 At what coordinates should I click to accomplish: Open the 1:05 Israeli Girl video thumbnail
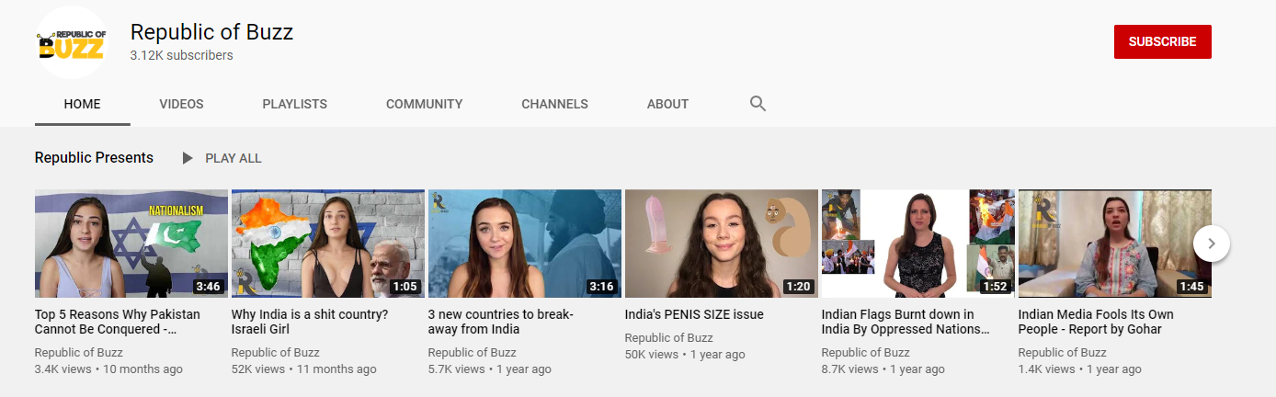point(328,244)
